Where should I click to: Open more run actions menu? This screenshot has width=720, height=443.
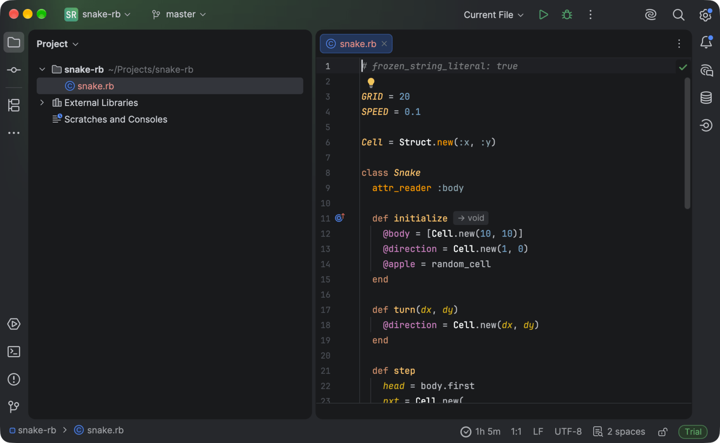click(x=590, y=15)
